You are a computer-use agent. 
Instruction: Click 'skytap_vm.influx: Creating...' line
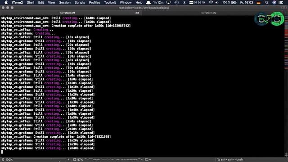pos(27,30)
